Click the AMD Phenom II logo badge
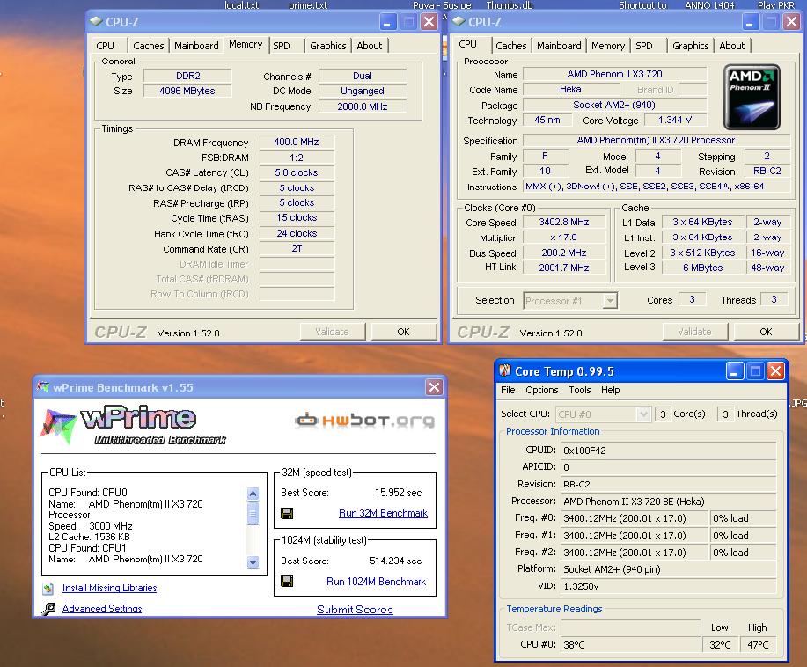 point(752,97)
